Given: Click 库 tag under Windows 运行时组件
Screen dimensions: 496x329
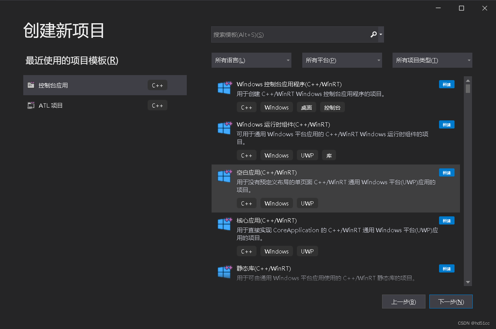Looking at the screenshot, I should click(x=329, y=155).
